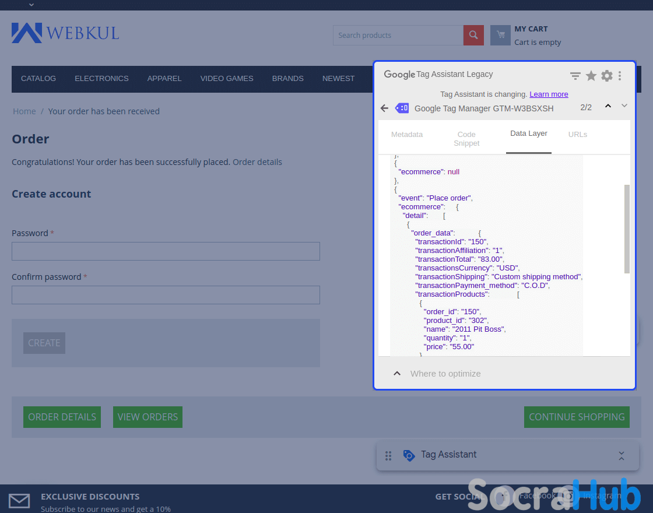Click the Tag Assistant bar drag-handle dots
This screenshot has width=653, height=513.
(x=388, y=456)
